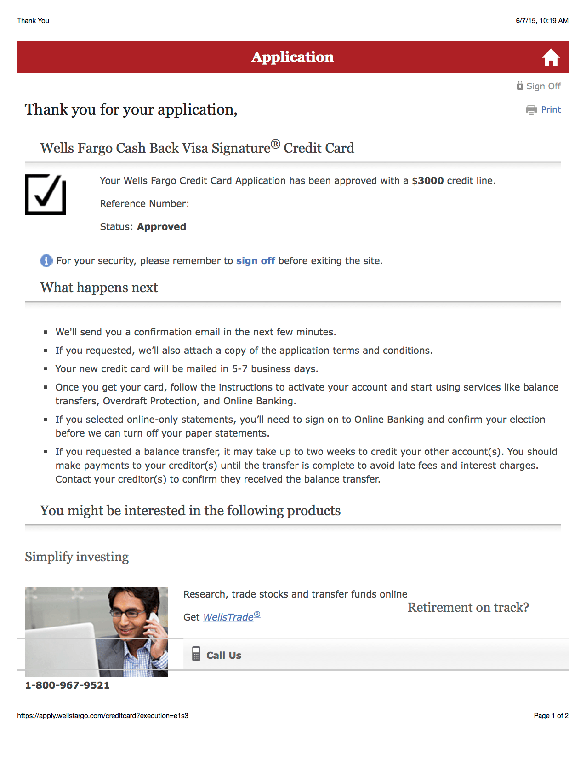Click the 'Status: Approved' text
The image size is (586, 759).
pyautogui.click(x=143, y=227)
